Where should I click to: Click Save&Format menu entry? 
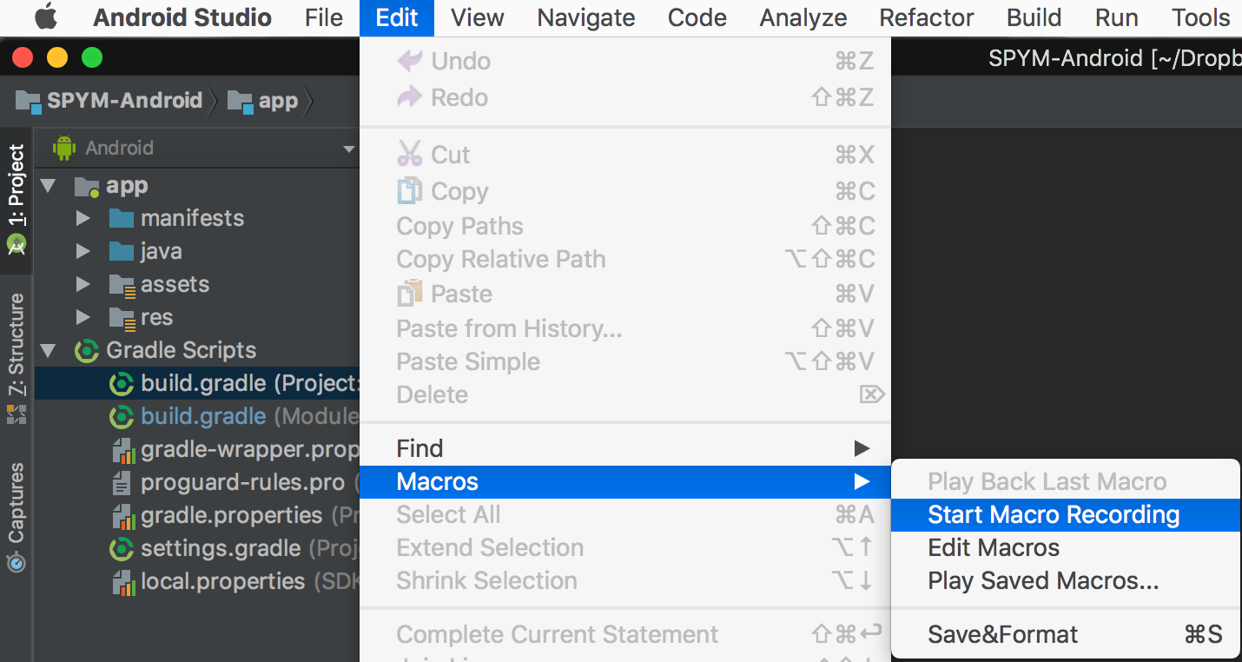point(1002,634)
